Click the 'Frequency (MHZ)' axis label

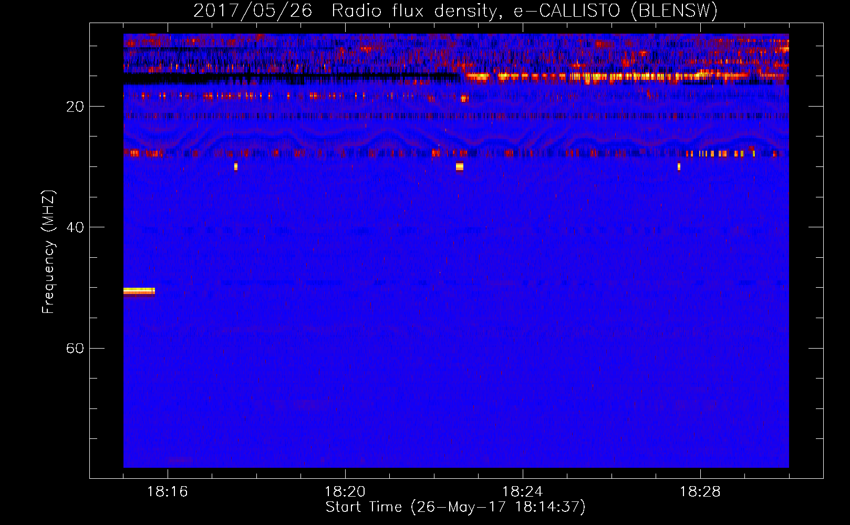[48, 252]
